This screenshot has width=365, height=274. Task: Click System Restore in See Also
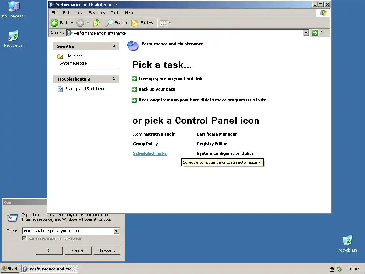(73, 63)
